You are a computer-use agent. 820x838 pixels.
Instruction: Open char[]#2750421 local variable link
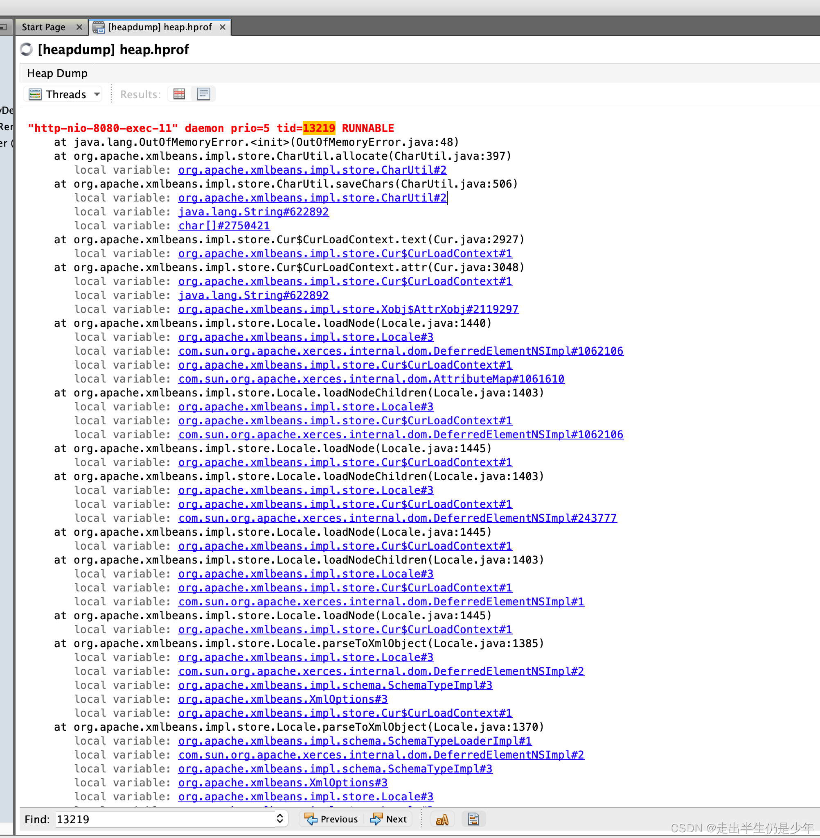coord(224,225)
